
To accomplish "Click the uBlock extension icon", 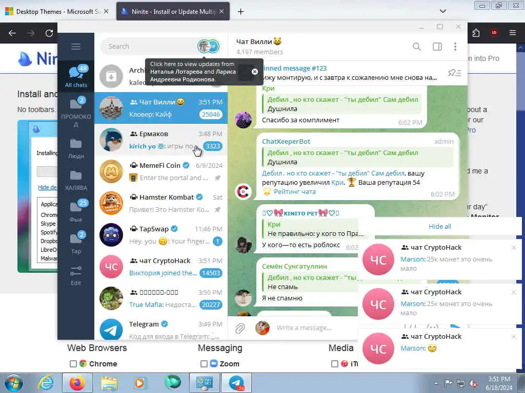I will click(x=494, y=33).
